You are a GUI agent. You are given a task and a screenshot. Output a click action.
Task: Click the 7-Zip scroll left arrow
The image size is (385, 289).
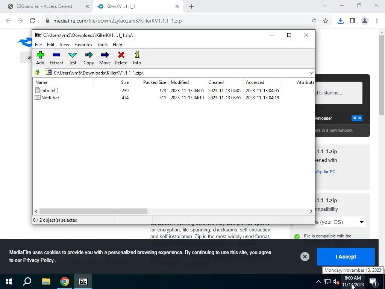pos(36,211)
